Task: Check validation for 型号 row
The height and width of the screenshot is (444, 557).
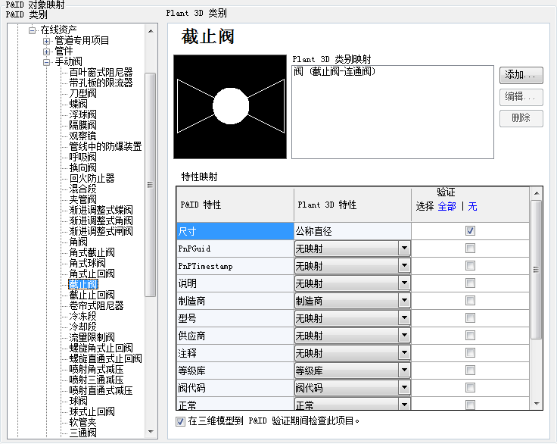Action: pyautogui.click(x=470, y=317)
